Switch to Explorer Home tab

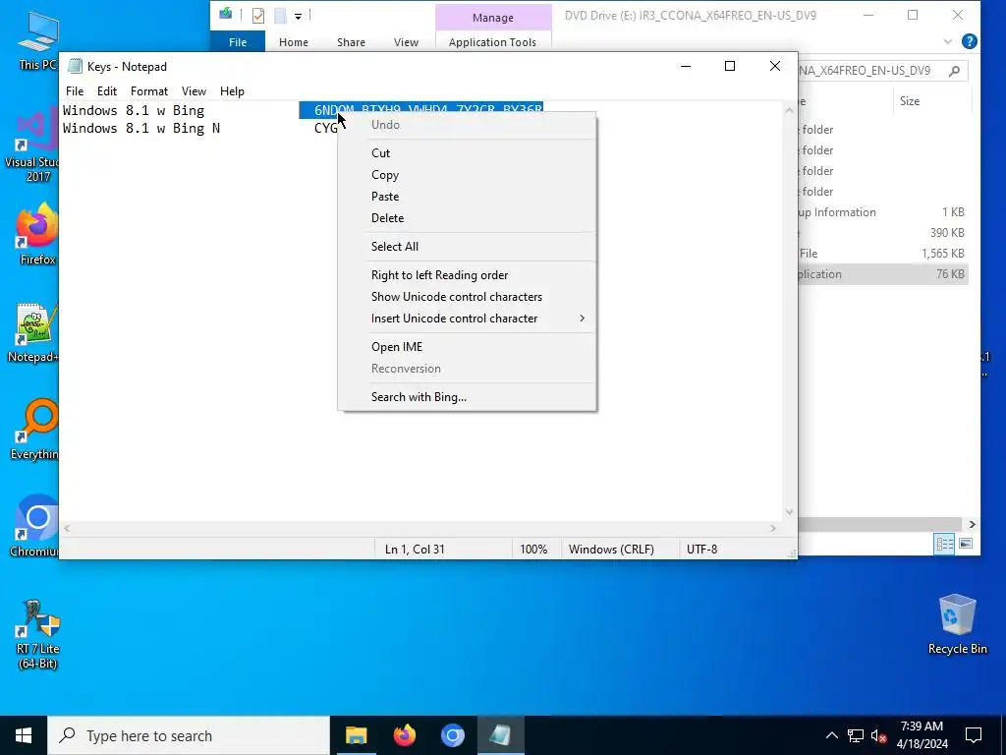[x=293, y=41]
